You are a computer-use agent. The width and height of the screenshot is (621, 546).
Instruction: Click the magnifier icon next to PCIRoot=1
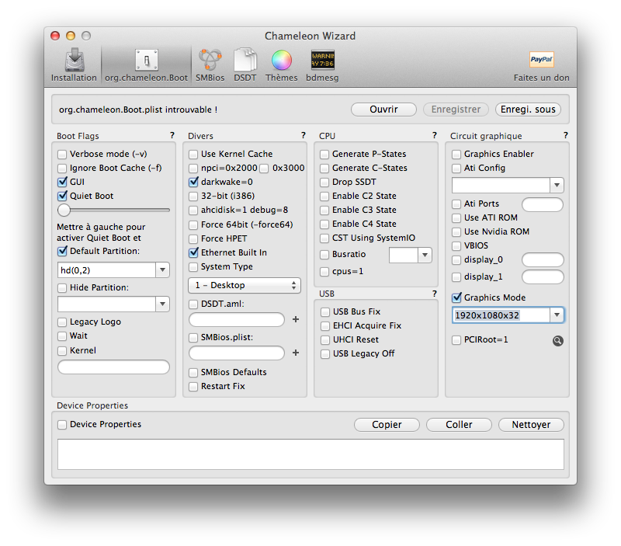[557, 340]
